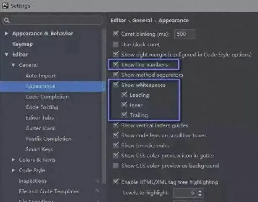This screenshot has width=258, height=202.
Task: Open the Keymap settings page
Action: [x=22, y=44]
